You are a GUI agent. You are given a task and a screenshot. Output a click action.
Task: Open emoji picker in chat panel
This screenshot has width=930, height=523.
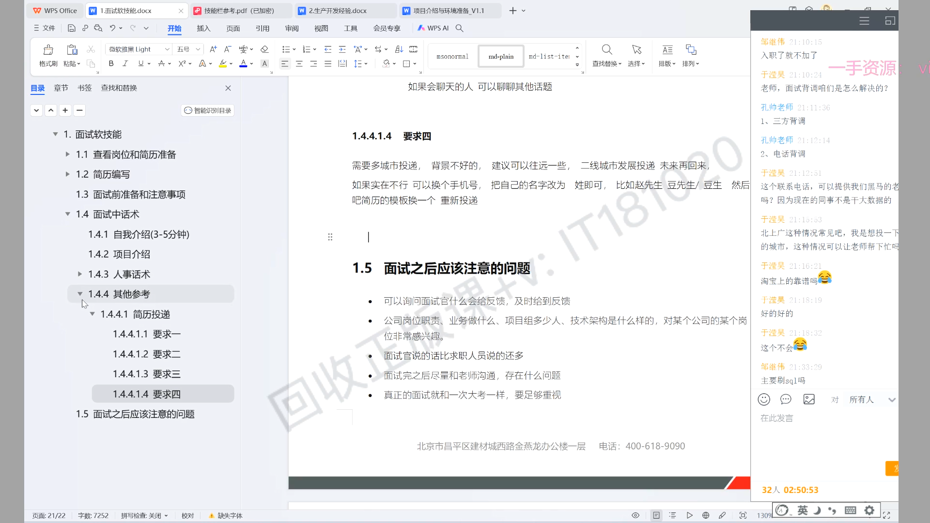coord(764,400)
